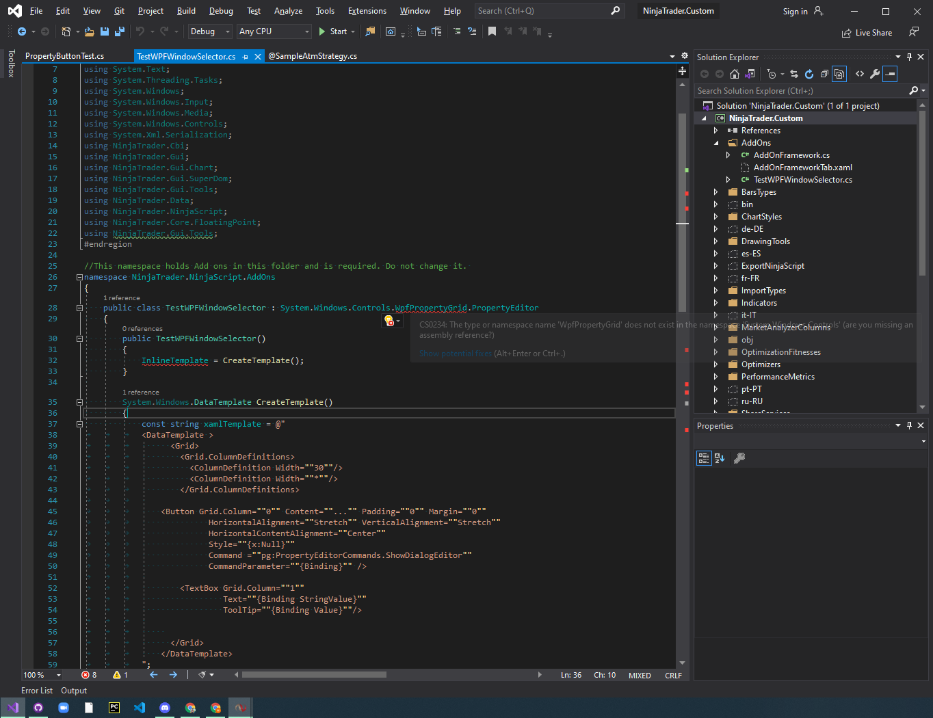The height and width of the screenshot is (718, 933).
Task: Open the Debug configuration dropdown
Action: point(210,31)
